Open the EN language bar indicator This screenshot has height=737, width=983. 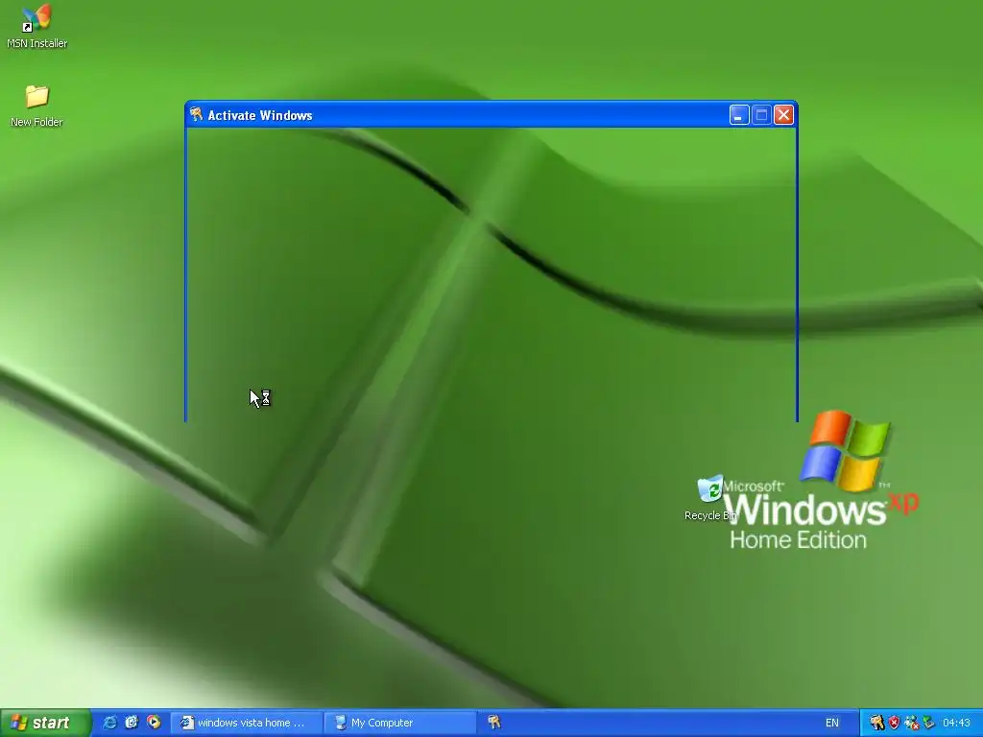tap(832, 724)
